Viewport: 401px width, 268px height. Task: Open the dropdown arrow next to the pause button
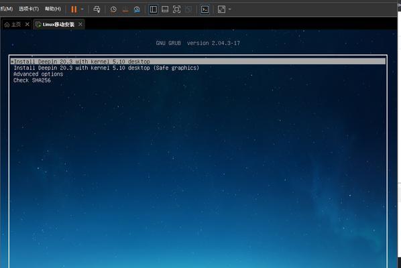(x=82, y=9)
